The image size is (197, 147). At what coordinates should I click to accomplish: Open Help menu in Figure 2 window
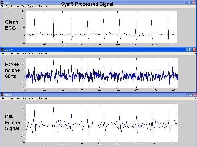45,54
